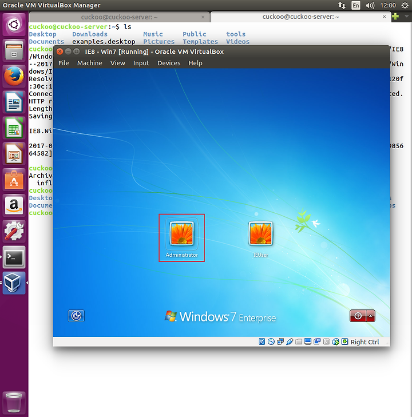Open the Amazon launcher icon
Image resolution: width=412 pixels, height=417 pixels.
point(14,205)
